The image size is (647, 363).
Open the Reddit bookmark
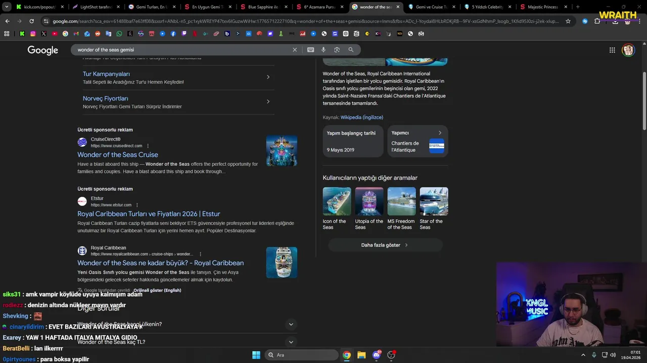[98, 34]
